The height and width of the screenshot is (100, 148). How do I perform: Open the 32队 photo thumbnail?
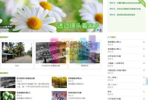pos(17,53)
